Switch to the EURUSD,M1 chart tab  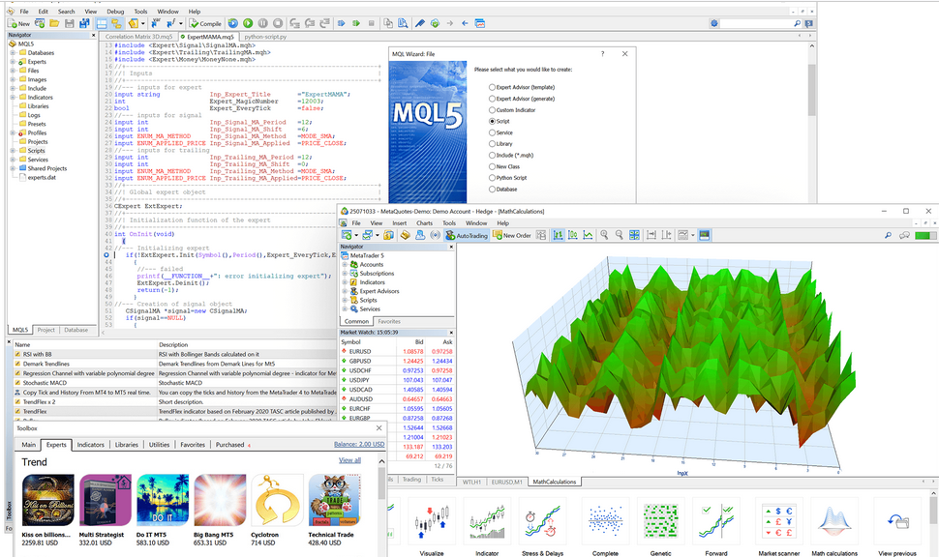[x=506, y=482]
